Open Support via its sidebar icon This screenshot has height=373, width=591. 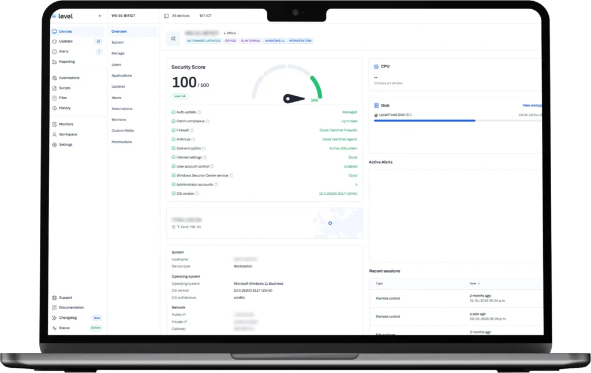[x=54, y=298]
